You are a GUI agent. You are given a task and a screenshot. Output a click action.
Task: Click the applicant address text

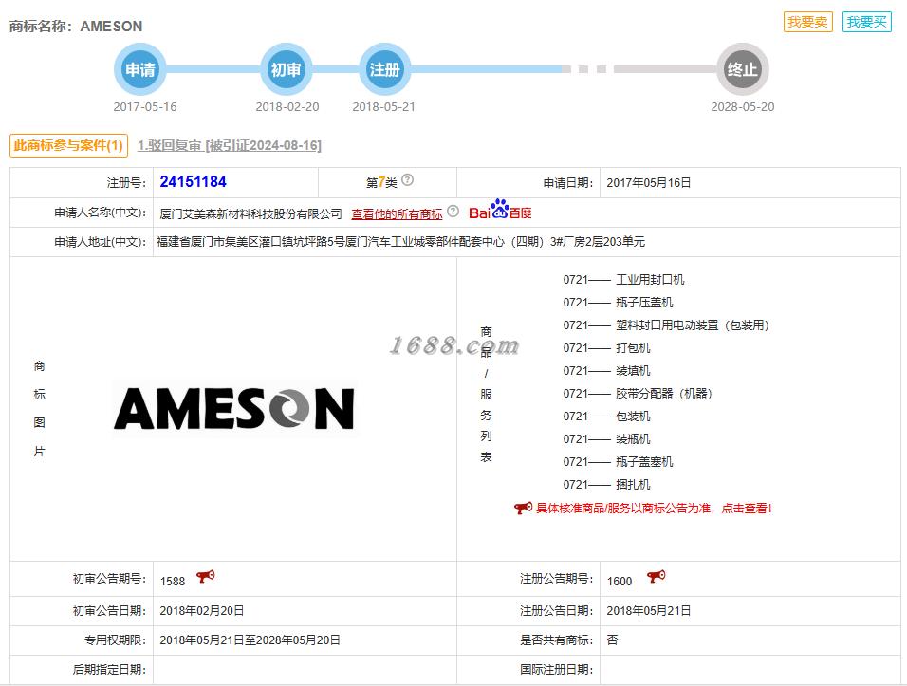pos(400,242)
